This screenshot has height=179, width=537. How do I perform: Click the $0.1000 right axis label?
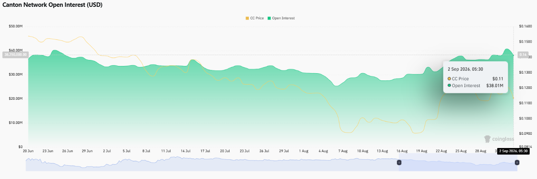click(526, 118)
